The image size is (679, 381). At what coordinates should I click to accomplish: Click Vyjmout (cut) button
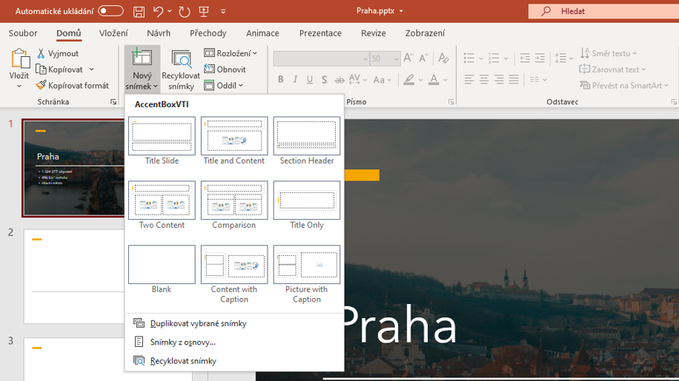tap(58, 53)
